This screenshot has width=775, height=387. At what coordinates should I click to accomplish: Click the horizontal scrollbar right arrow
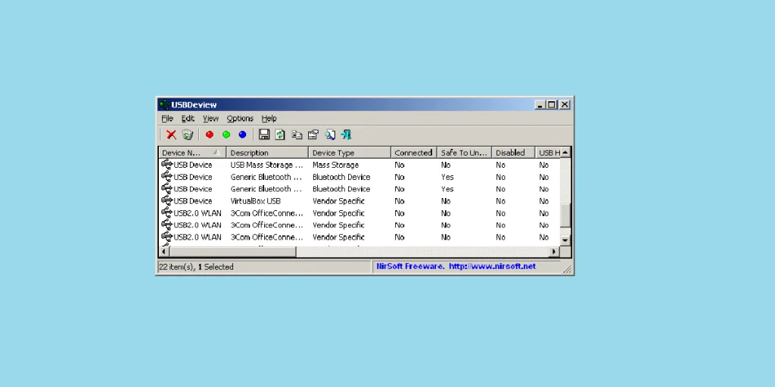554,252
